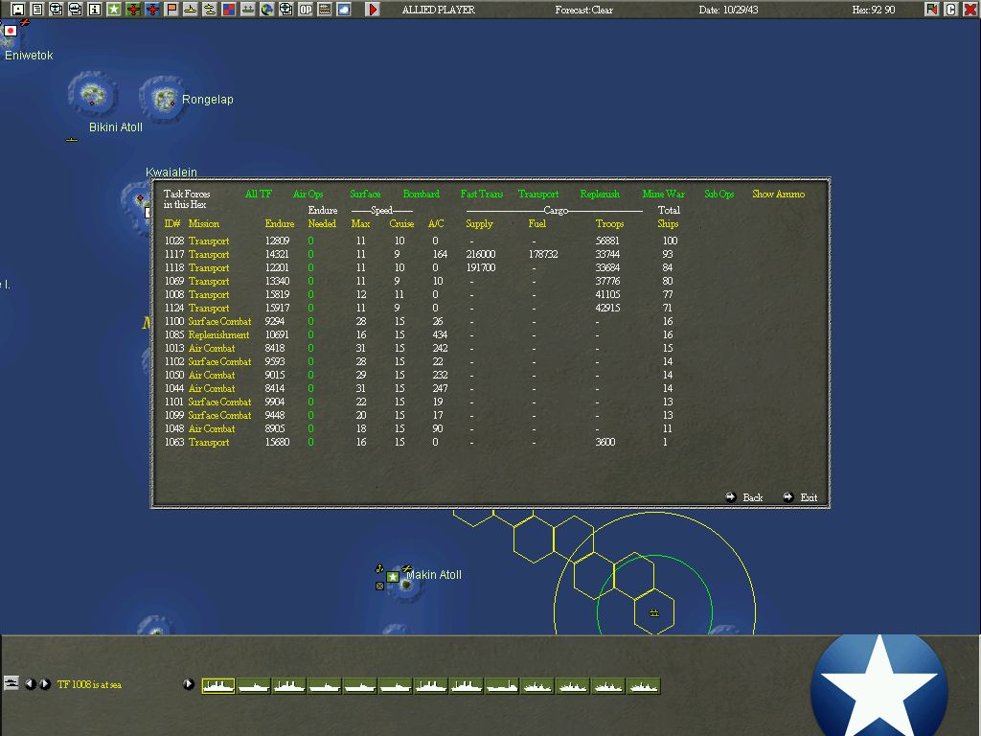Click the red flag icon beside the C icon

tap(932, 10)
